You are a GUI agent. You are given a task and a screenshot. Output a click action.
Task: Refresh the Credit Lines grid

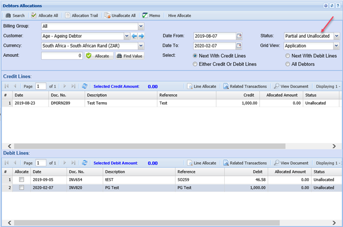(85, 86)
